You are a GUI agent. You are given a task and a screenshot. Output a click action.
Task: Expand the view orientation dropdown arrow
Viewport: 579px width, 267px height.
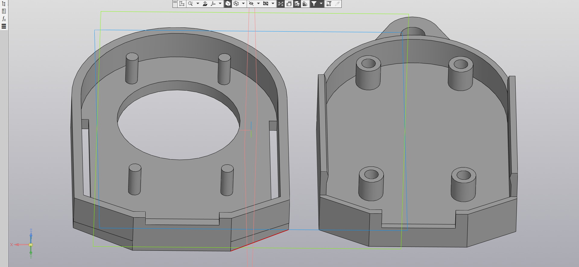click(220, 4)
